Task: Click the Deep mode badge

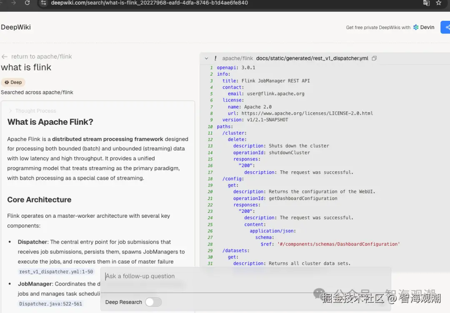Action: click(13, 82)
